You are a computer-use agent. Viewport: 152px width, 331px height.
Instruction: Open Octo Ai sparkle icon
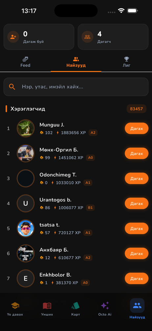point(105,305)
